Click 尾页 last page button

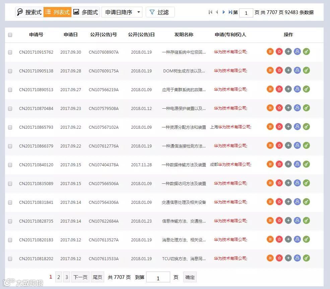pyautogui.click(x=97, y=277)
